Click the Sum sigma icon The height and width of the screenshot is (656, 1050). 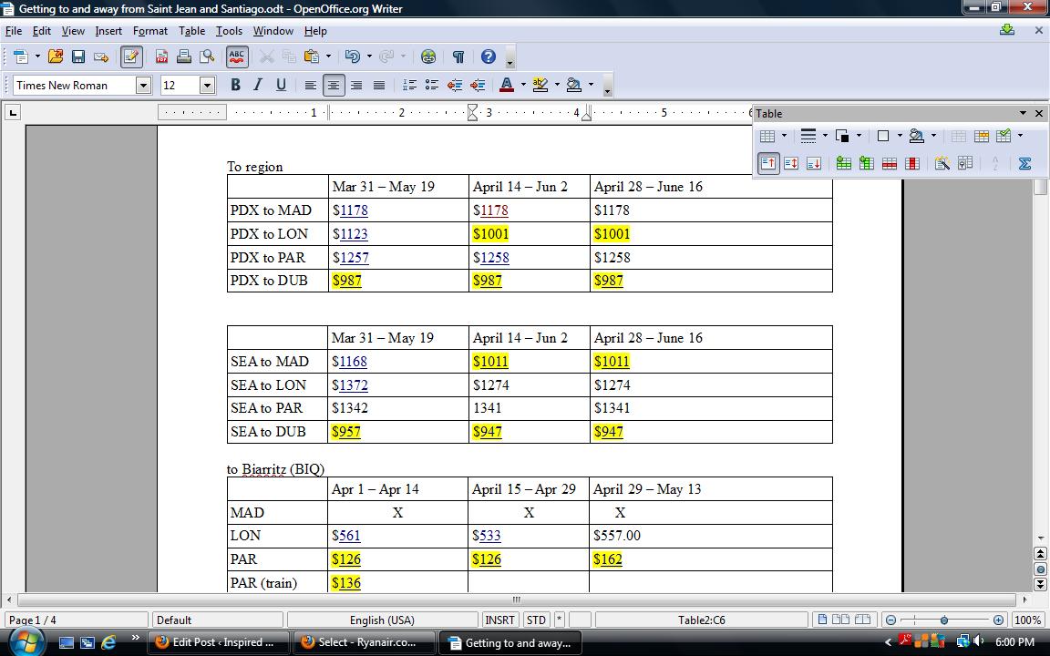click(x=1024, y=163)
